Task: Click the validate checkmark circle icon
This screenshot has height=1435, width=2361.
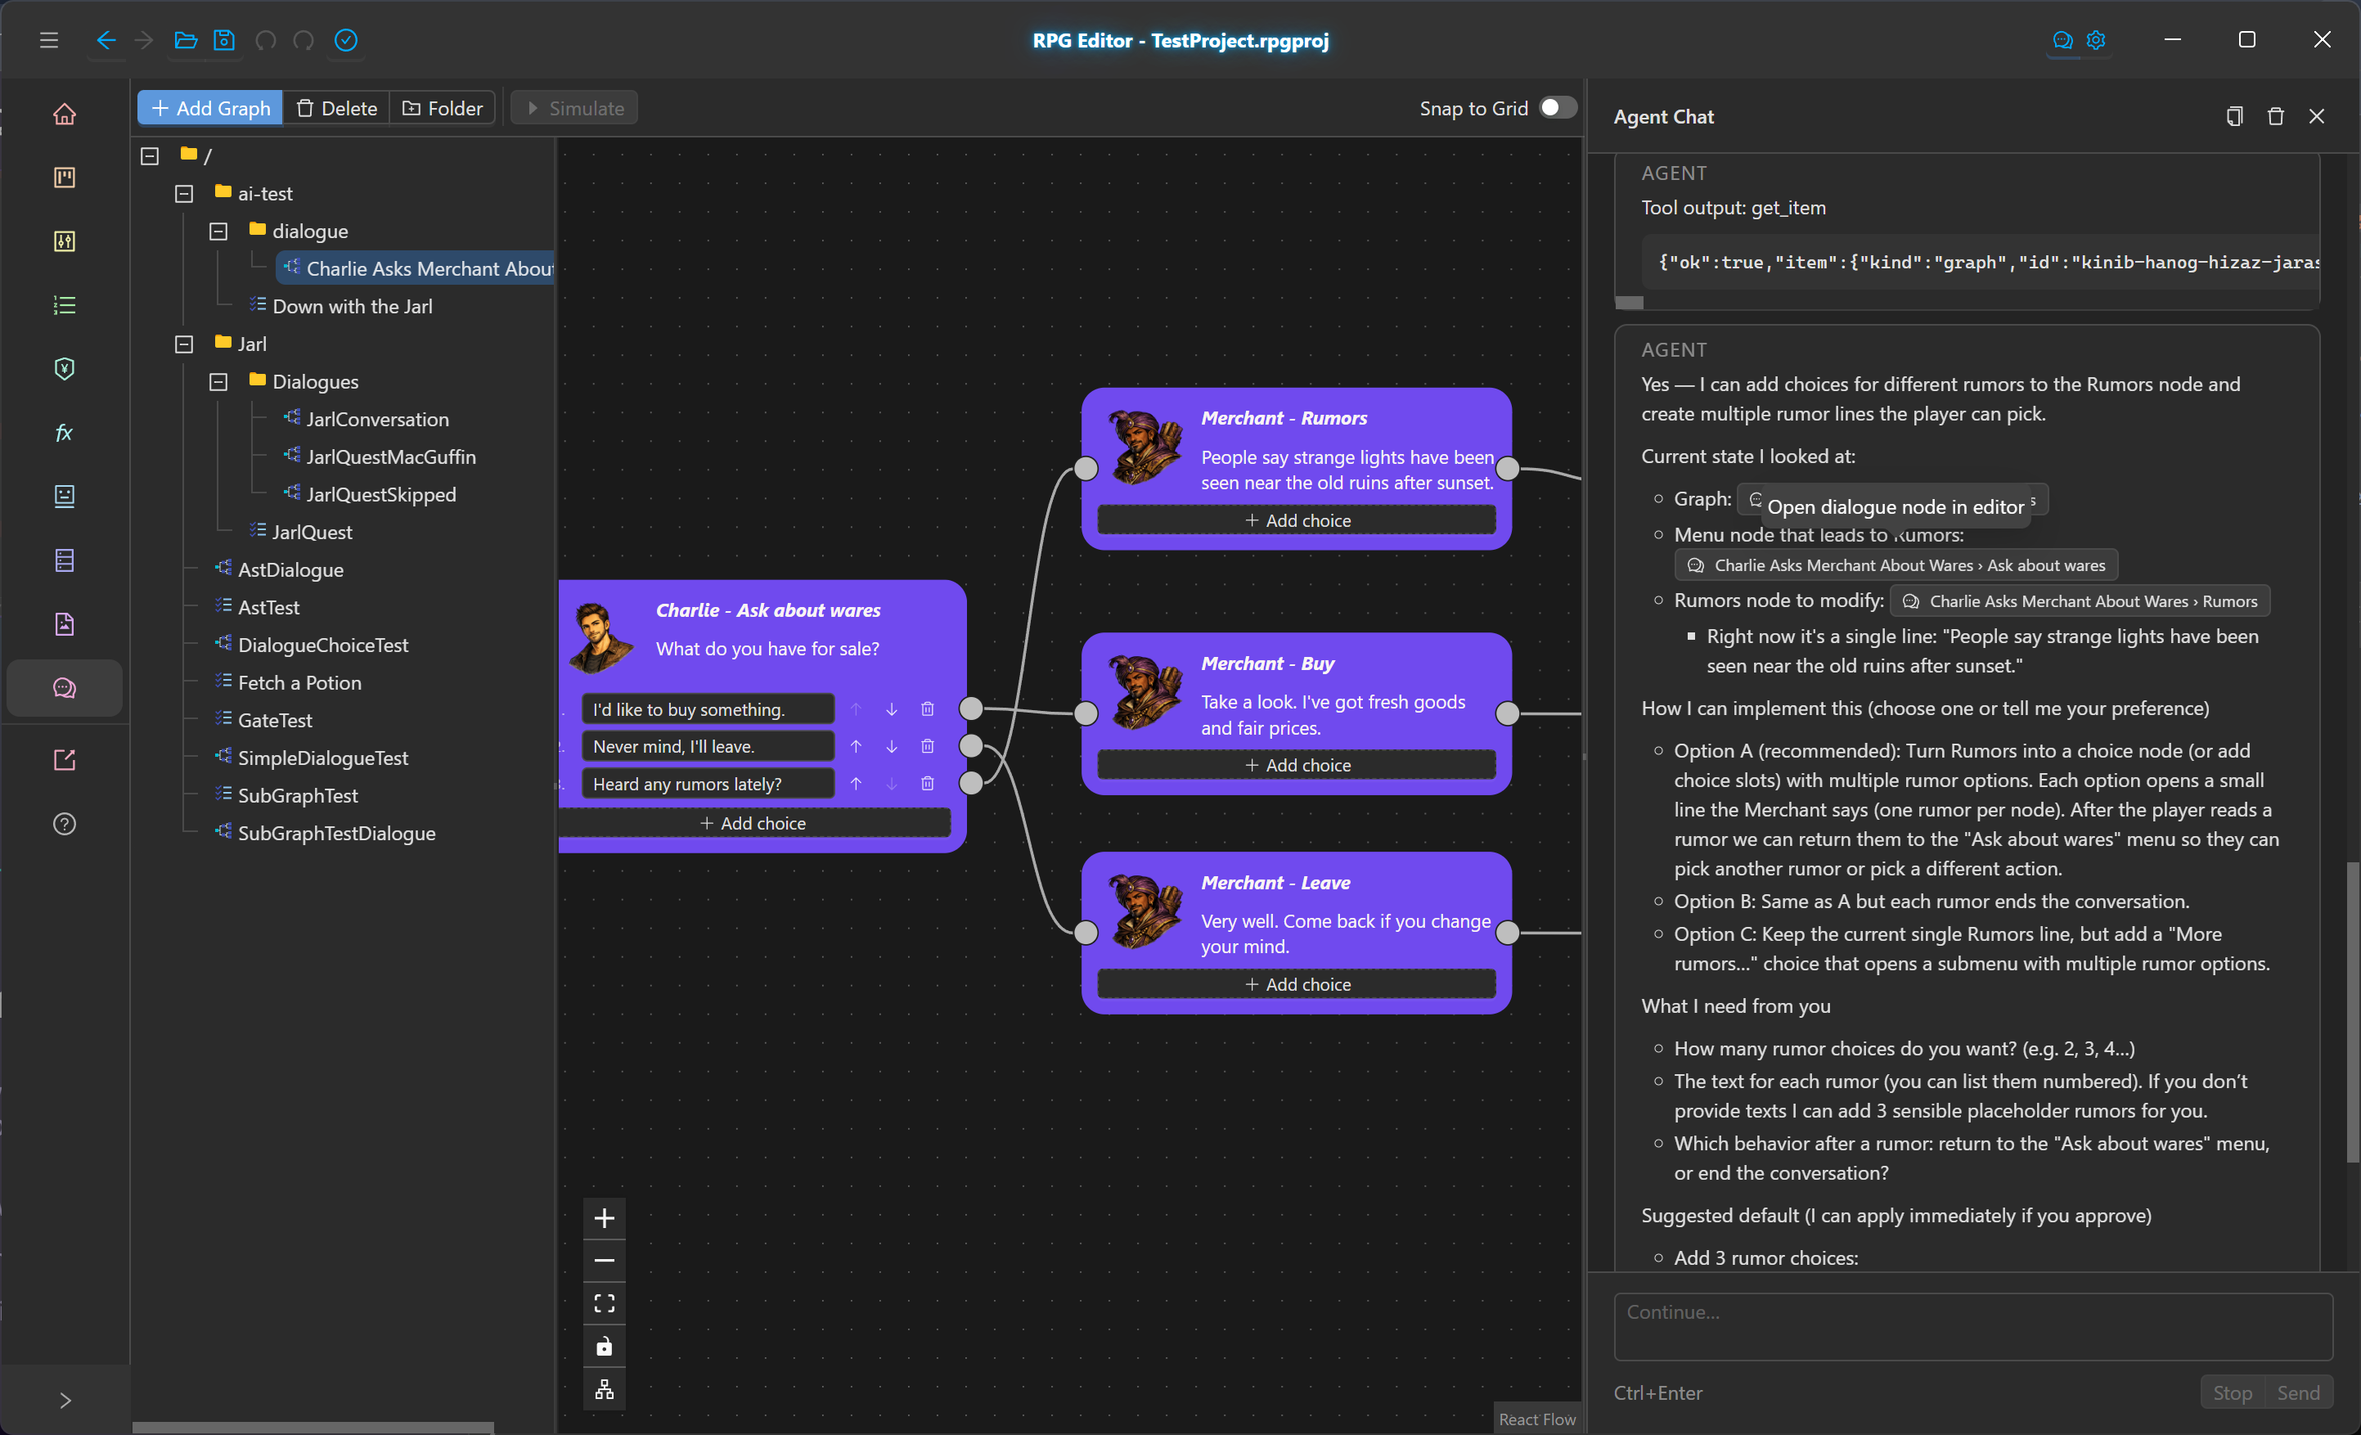Action: pyautogui.click(x=346, y=40)
